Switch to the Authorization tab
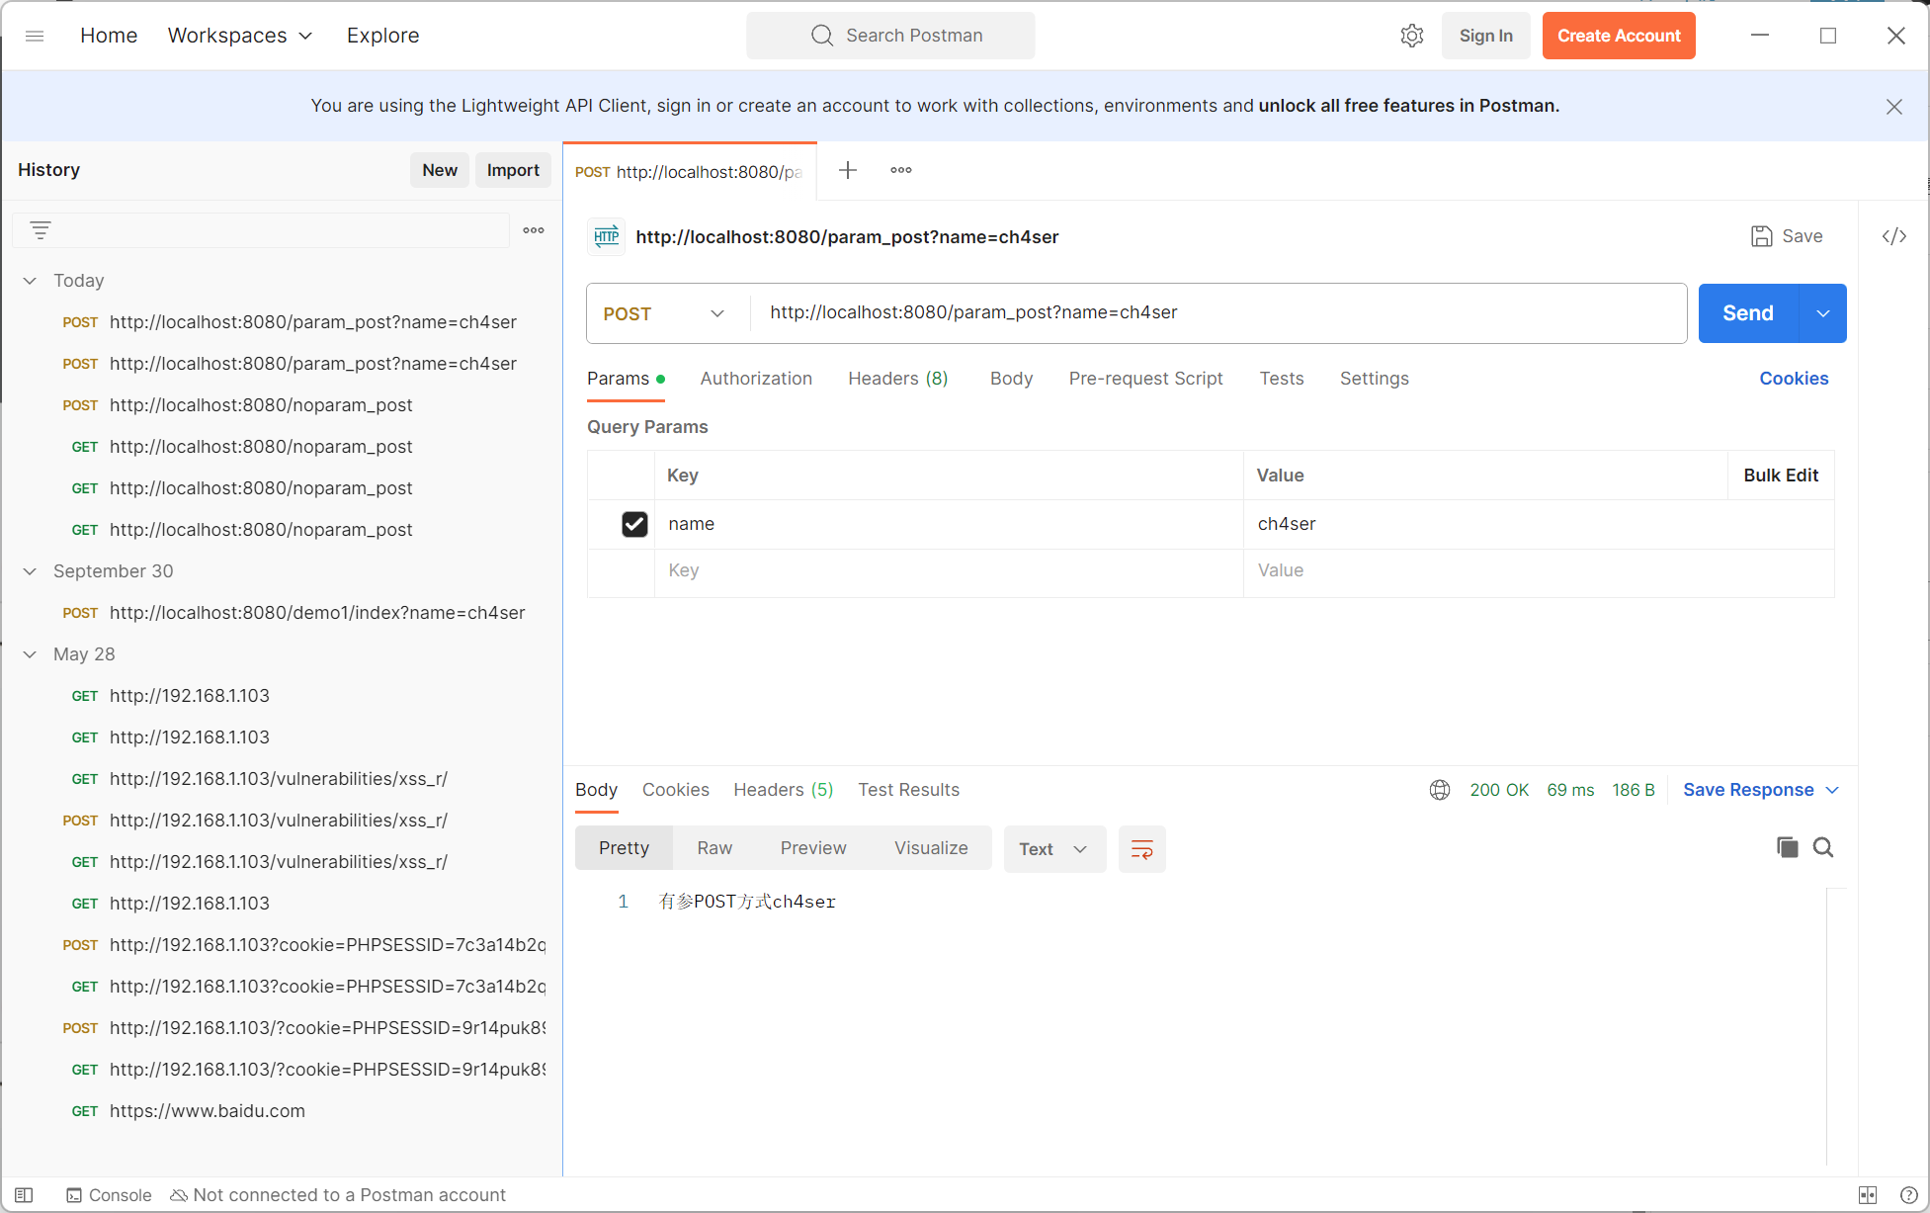1930x1213 pixels. 756,379
